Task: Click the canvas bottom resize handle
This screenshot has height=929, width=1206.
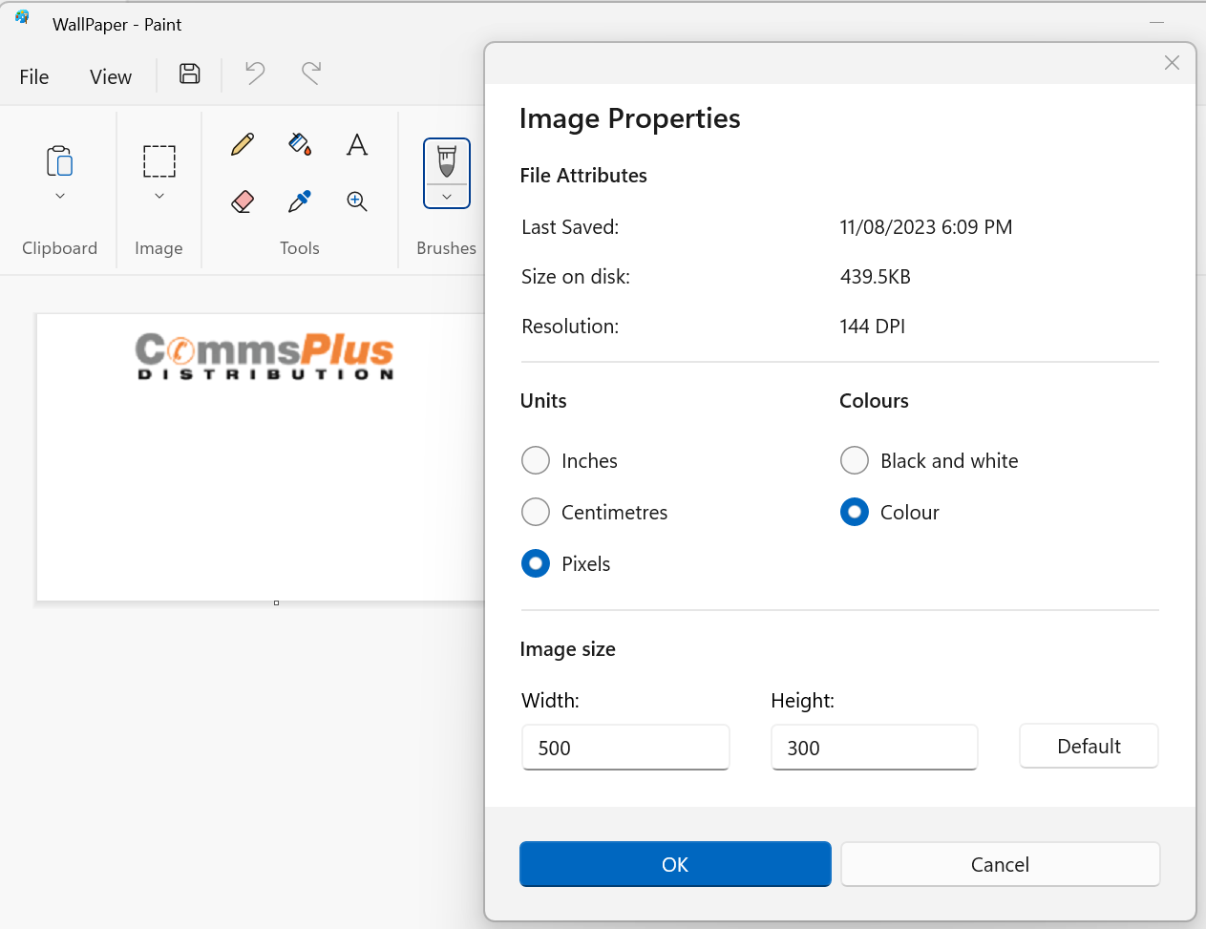Action: click(x=276, y=602)
